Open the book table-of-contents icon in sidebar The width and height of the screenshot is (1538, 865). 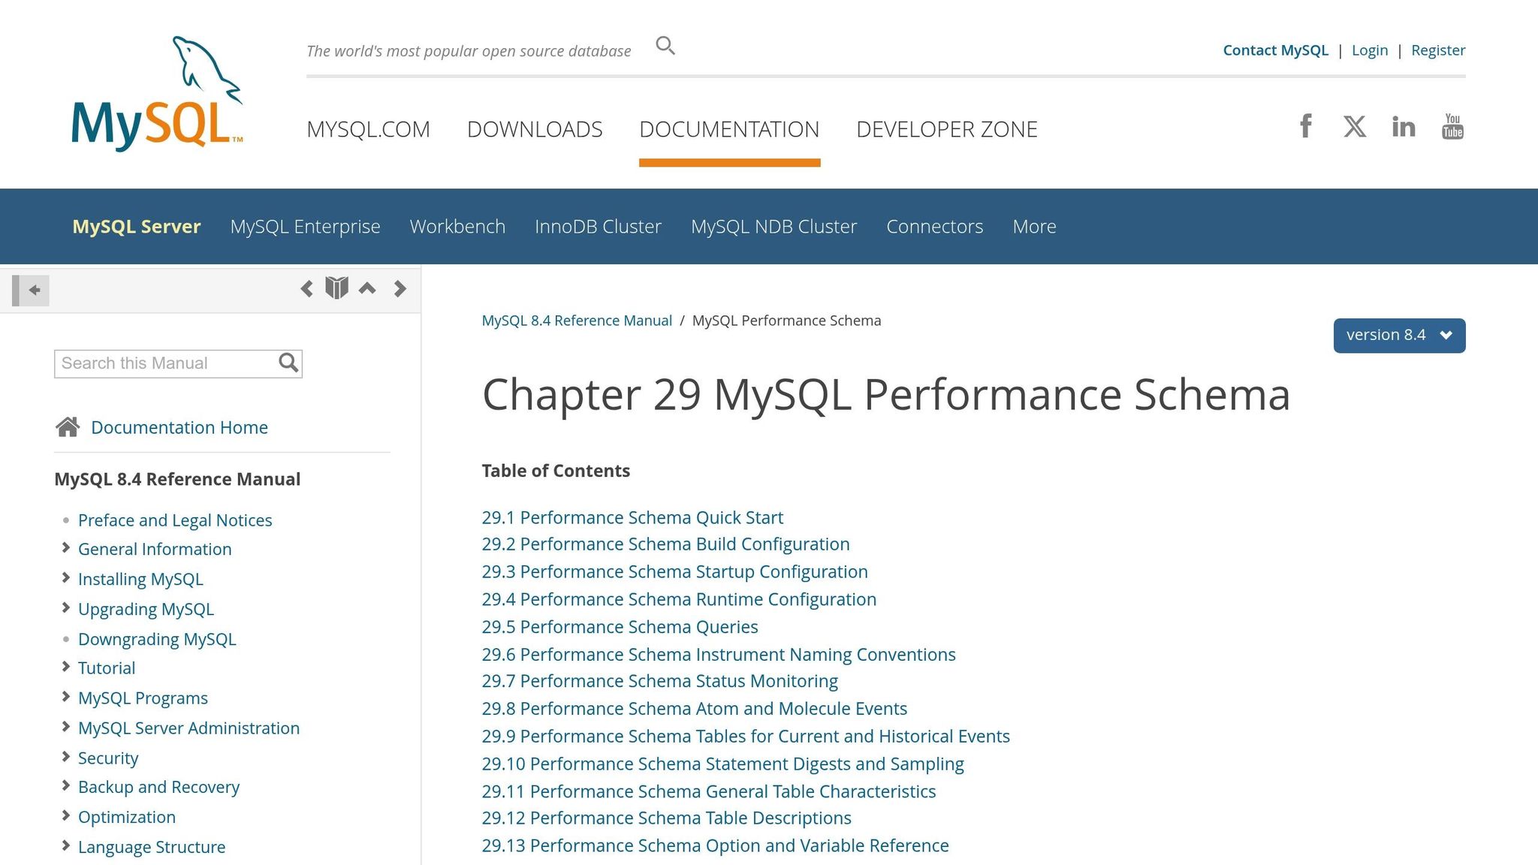[336, 288]
